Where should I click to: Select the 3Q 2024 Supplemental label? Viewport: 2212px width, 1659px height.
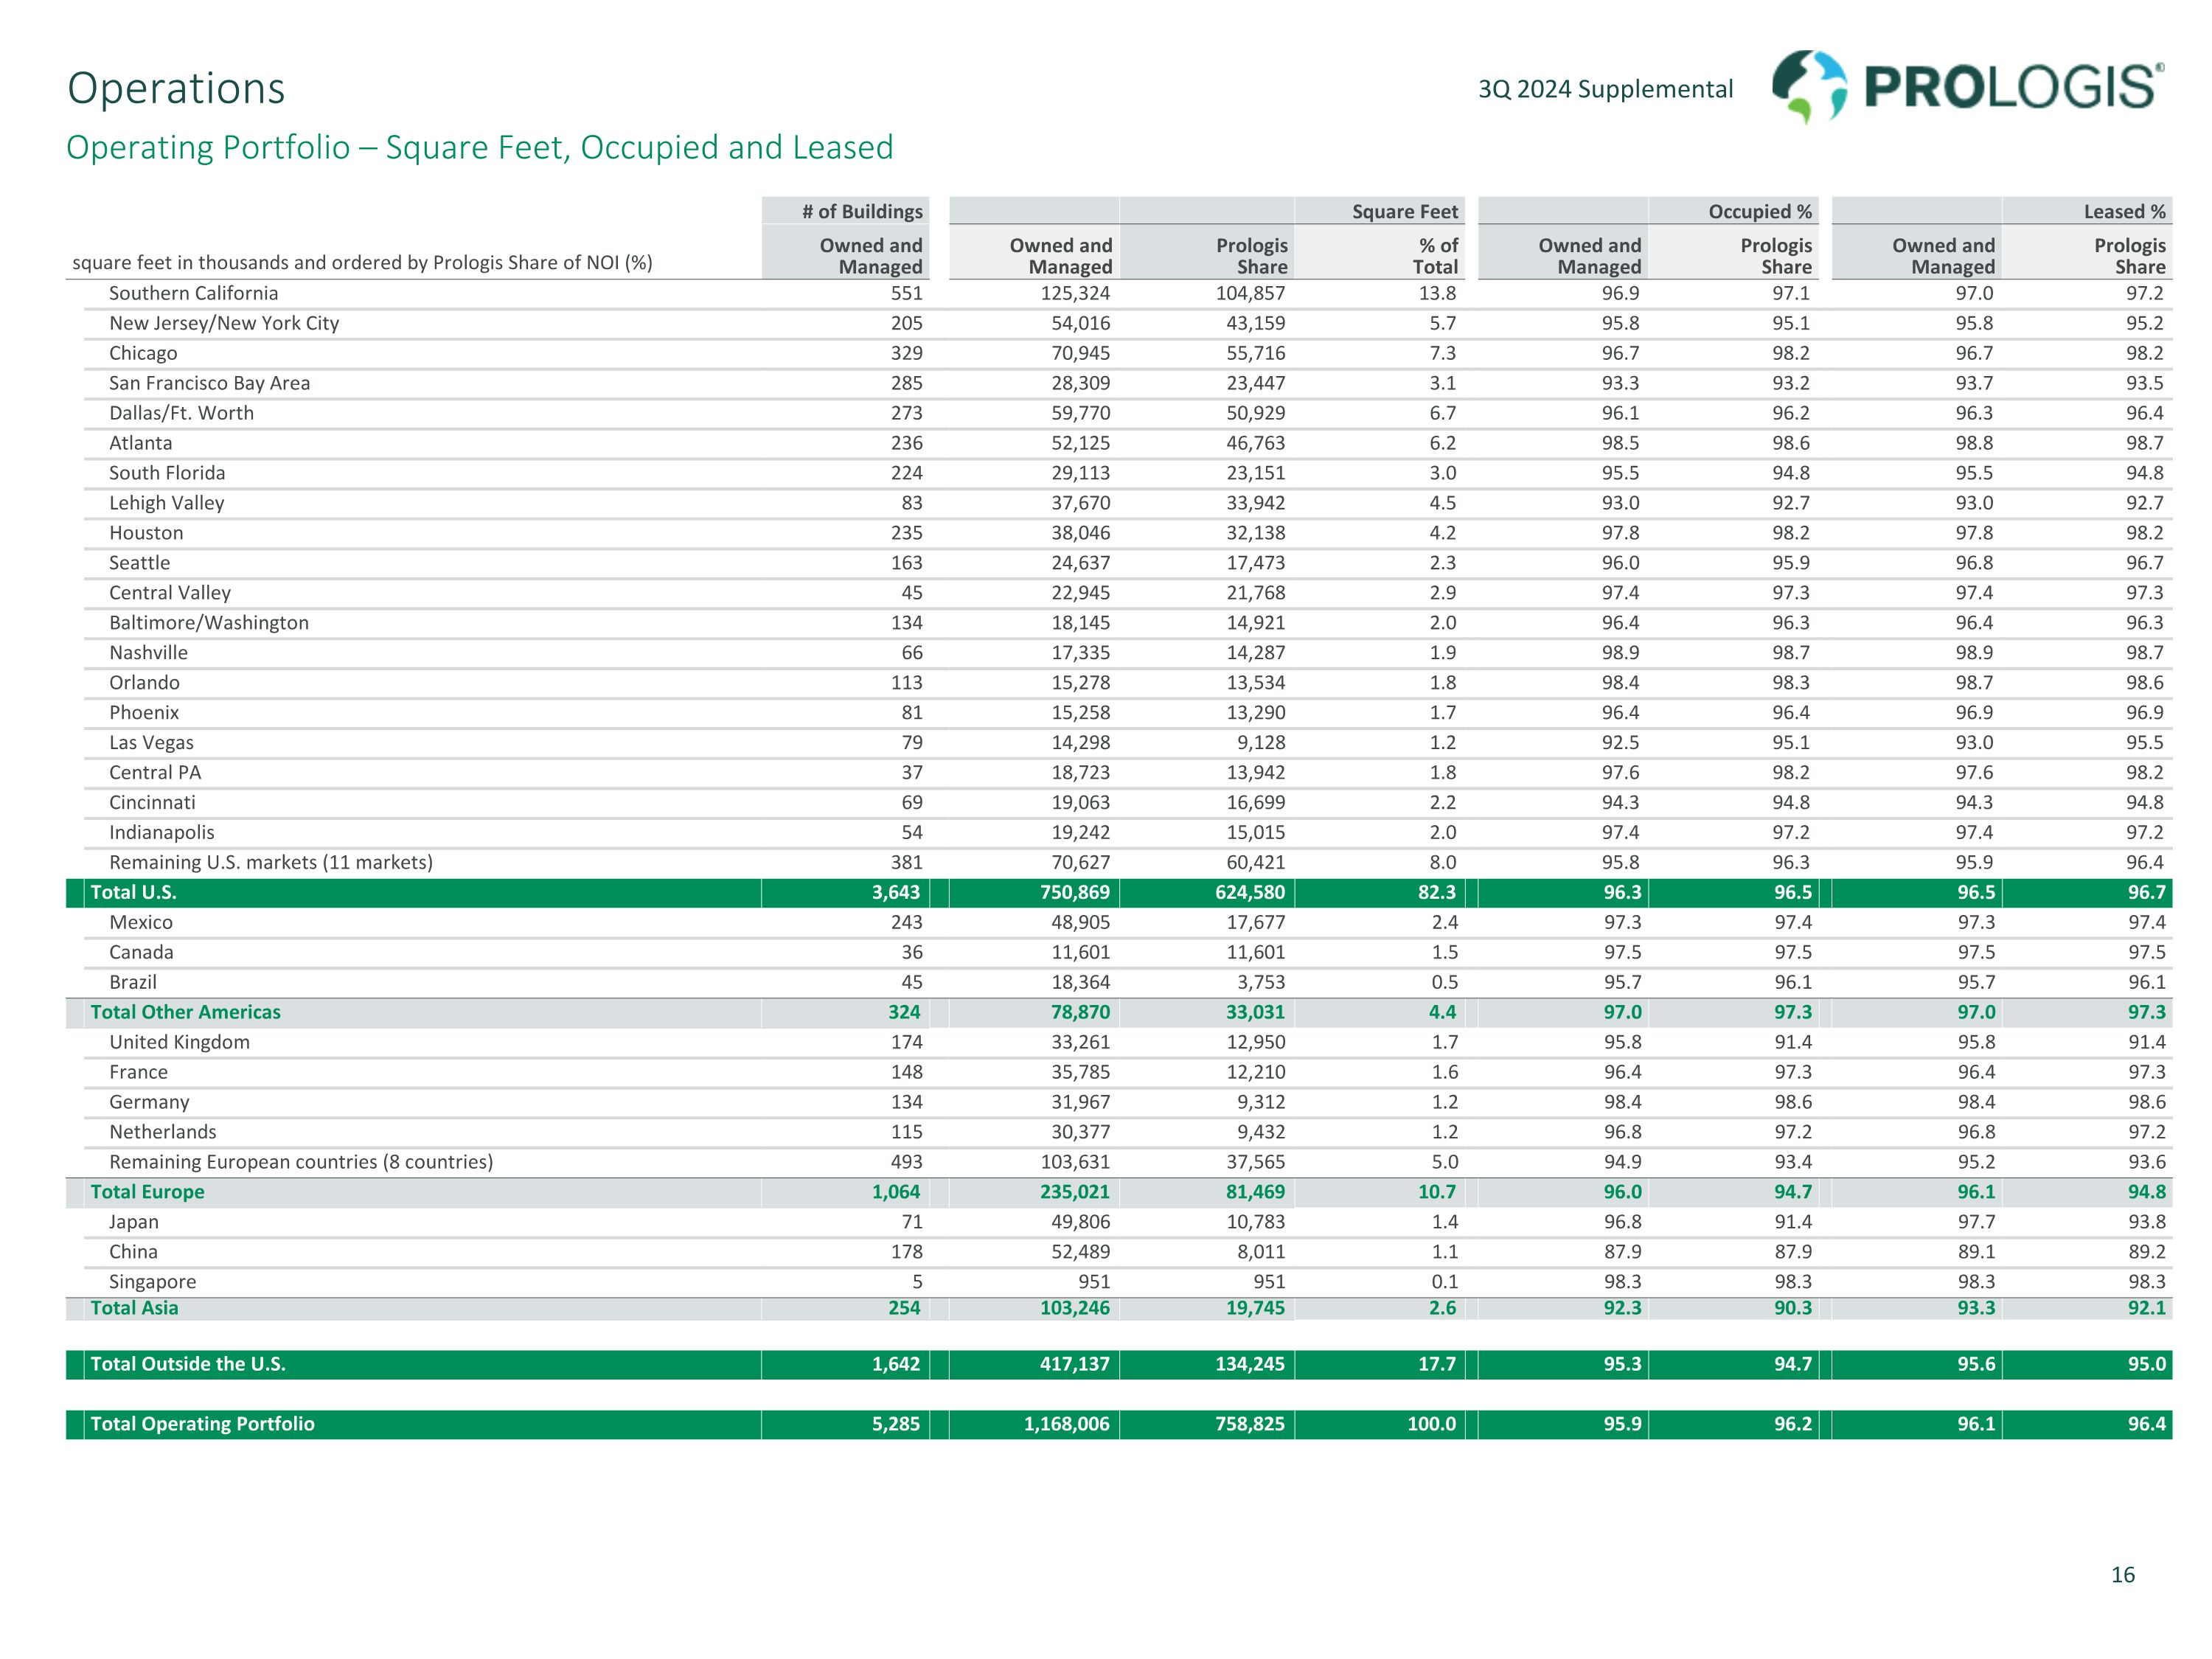pyautogui.click(x=1605, y=89)
